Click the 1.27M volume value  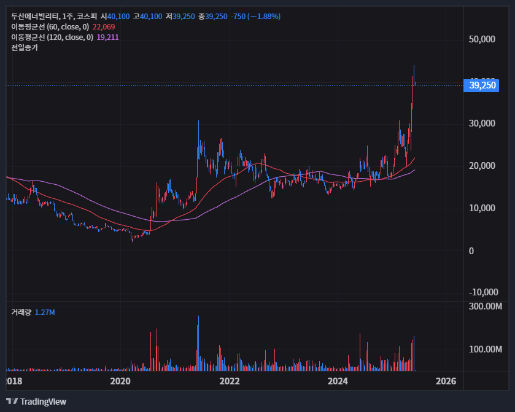tap(45, 312)
